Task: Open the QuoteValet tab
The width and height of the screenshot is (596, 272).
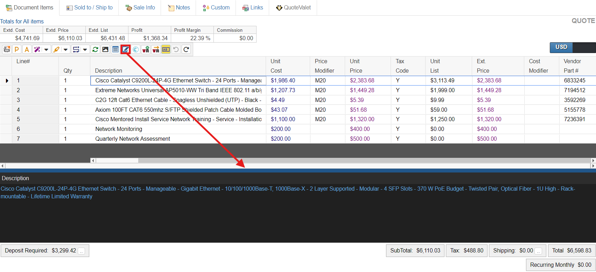Action: point(293,8)
